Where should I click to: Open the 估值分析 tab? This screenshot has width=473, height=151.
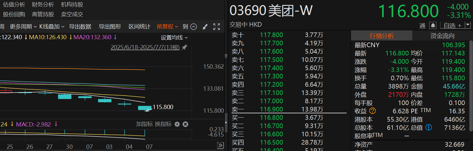point(14,5)
